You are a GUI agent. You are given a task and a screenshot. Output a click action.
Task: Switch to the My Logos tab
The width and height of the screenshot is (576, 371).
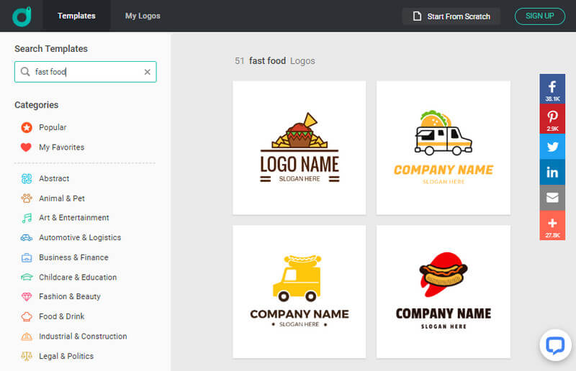tap(143, 16)
